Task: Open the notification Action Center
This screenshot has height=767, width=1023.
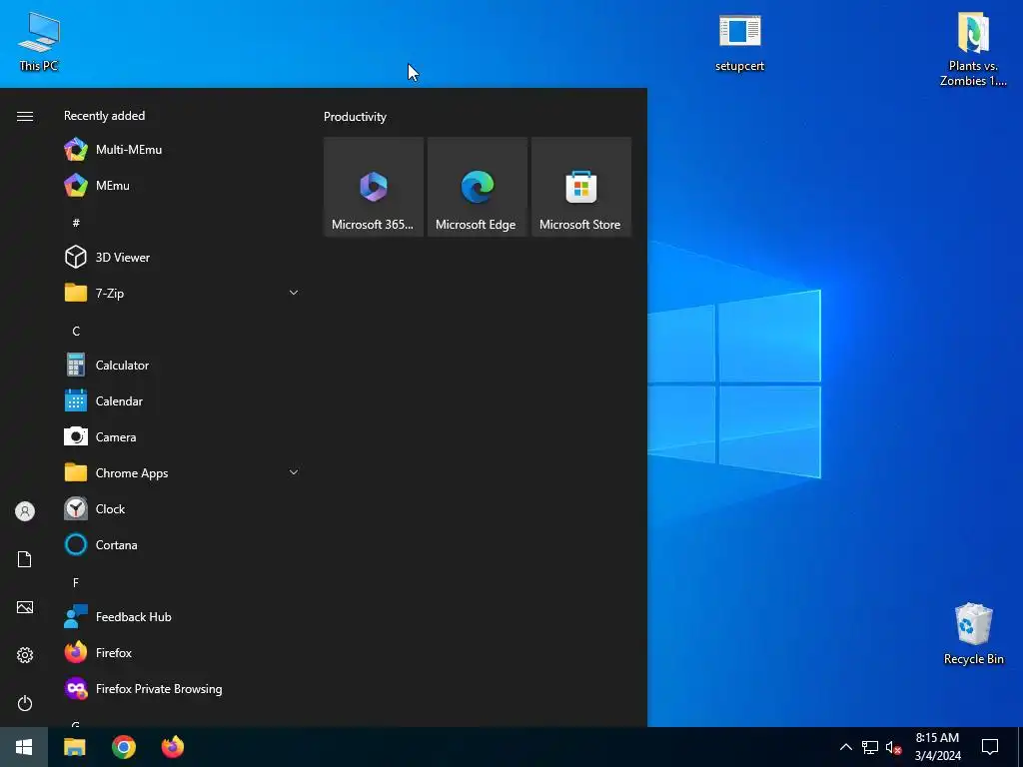Action: tap(990, 747)
